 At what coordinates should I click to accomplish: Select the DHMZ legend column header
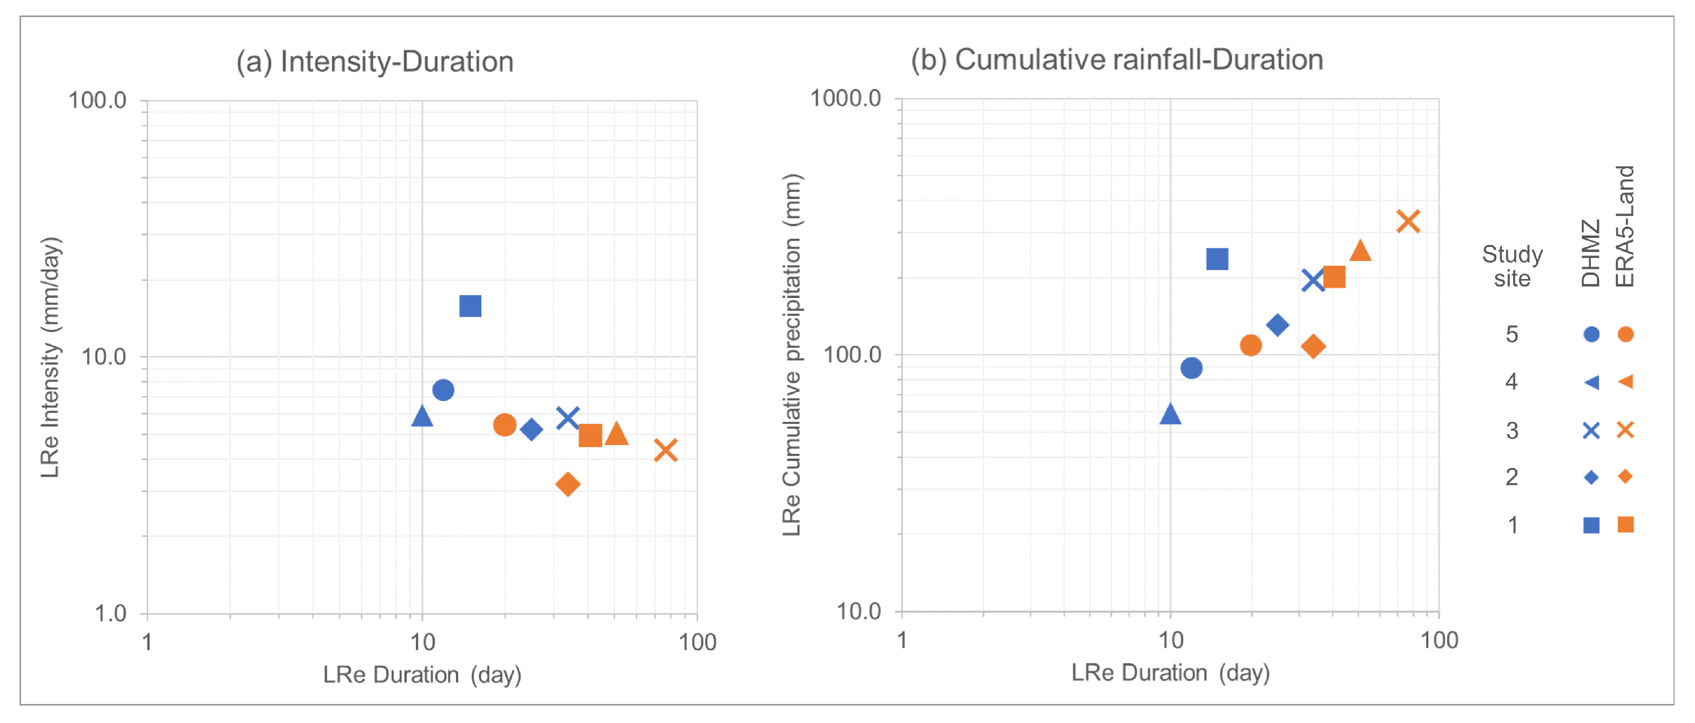coord(1591,253)
